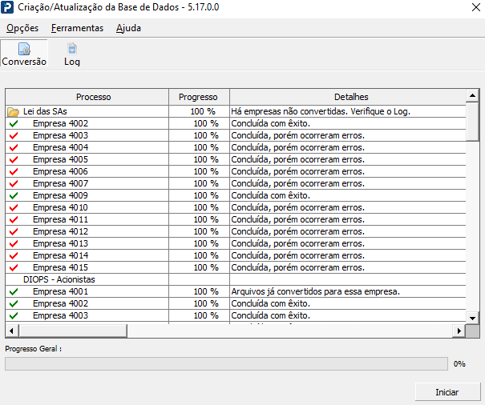Select the DIOPS - Acionistas group row
The height and width of the screenshot is (405, 485).
click(236, 279)
